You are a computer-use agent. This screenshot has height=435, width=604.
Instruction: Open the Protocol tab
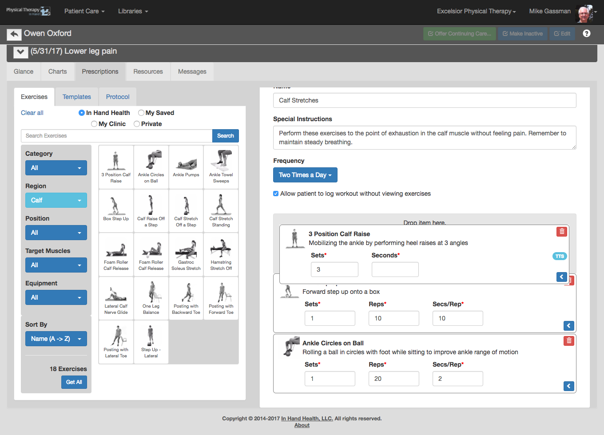point(118,97)
